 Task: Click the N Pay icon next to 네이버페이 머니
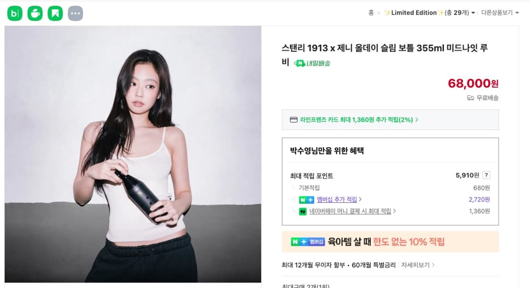coord(304,211)
